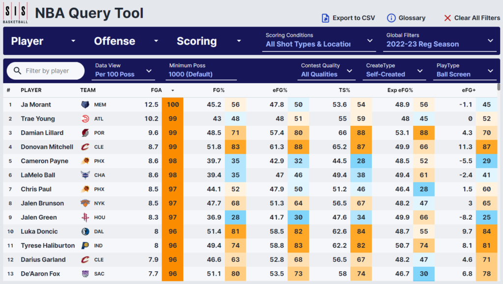Open CreateType Self-Created dropdown
Screen dimensions: 503x284
(394, 71)
